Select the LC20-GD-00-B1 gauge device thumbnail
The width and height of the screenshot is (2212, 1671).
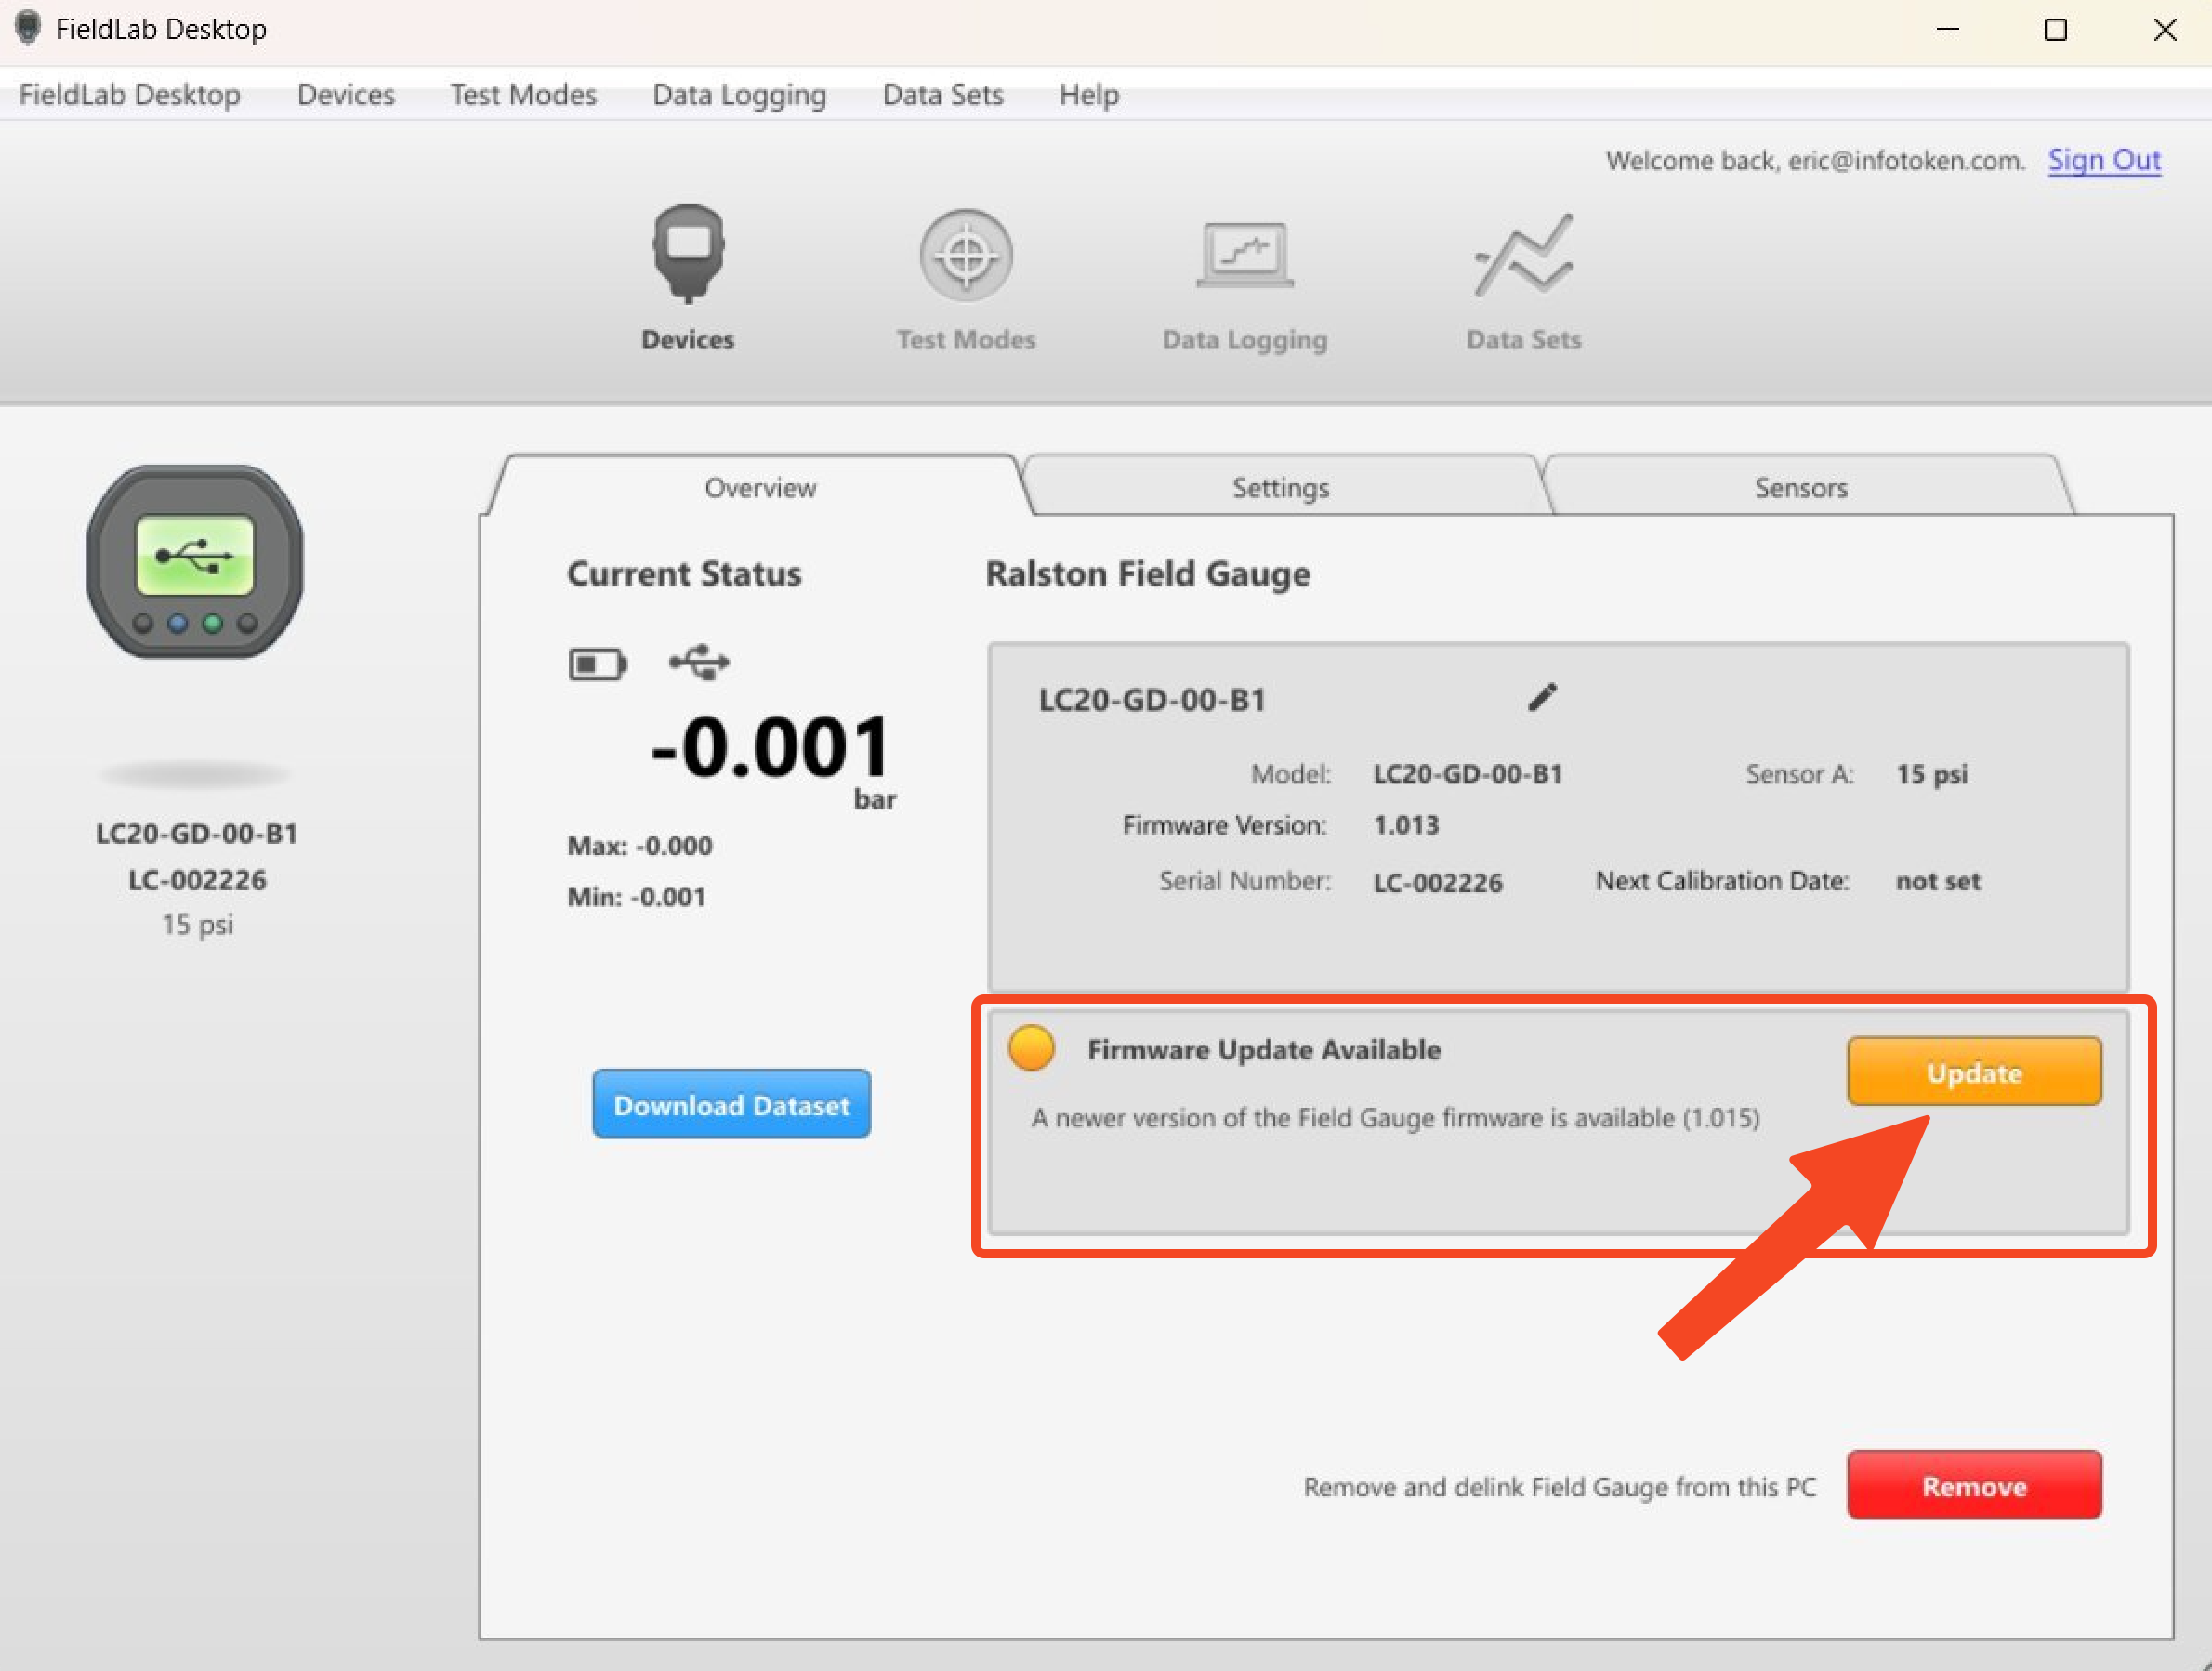[195, 561]
